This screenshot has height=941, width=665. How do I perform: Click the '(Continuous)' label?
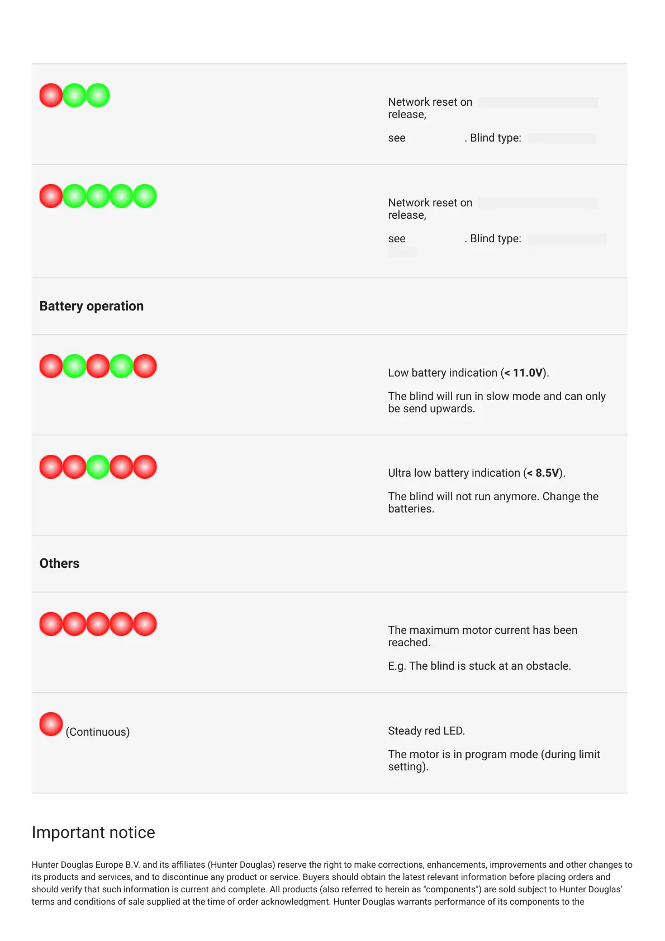[x=98, y=732]
